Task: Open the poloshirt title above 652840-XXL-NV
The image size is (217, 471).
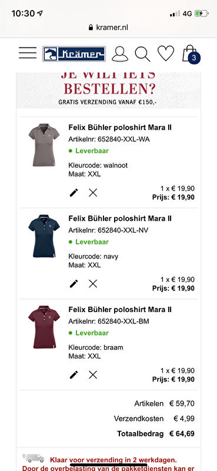Action: click(x=120, y=218)
